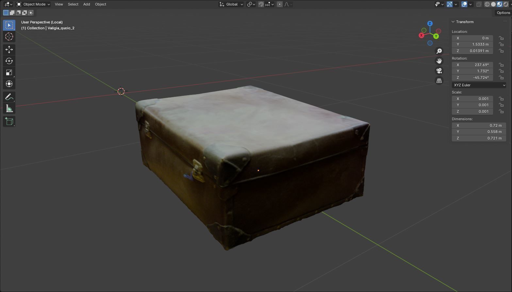Activate the Move tool
The height and width of the screenshot is (292, 512).
(9, 50)
